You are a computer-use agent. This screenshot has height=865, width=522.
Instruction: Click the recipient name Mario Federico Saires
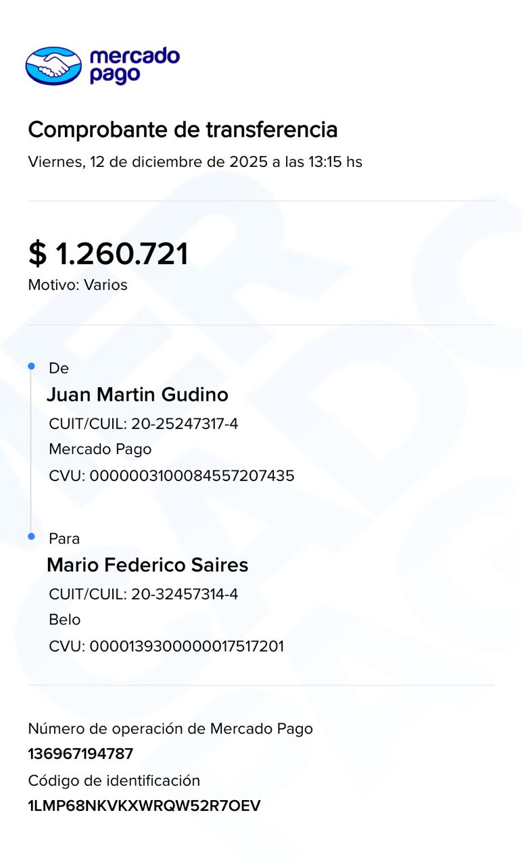point(147,565)
